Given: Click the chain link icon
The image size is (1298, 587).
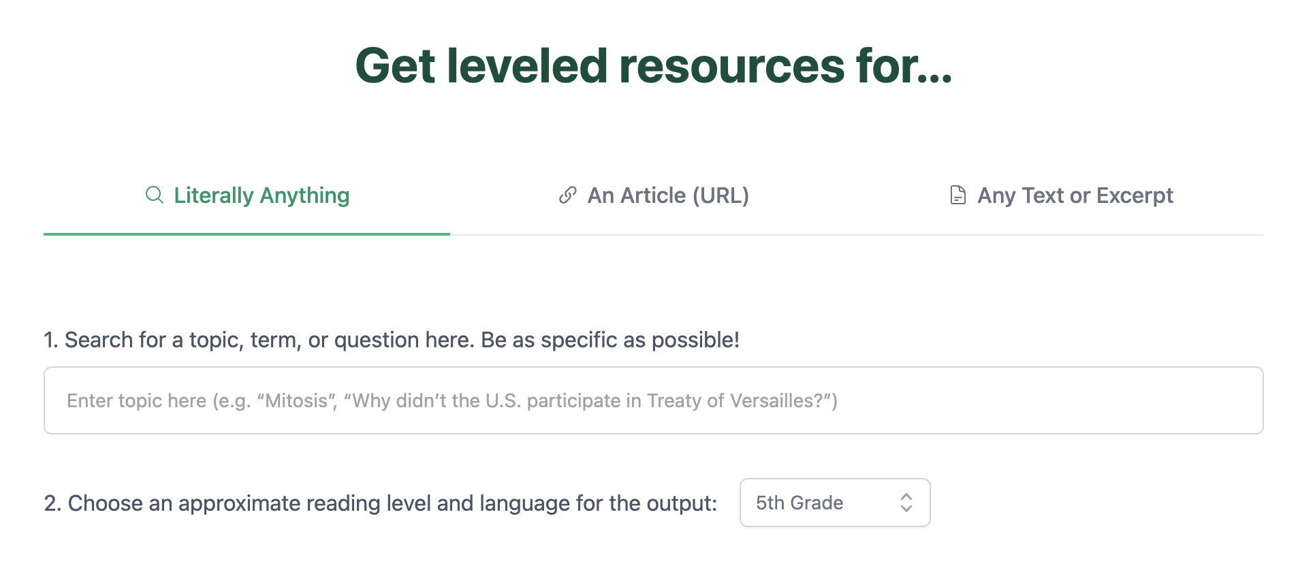Looking at the screenshot, I should (568, 195).
